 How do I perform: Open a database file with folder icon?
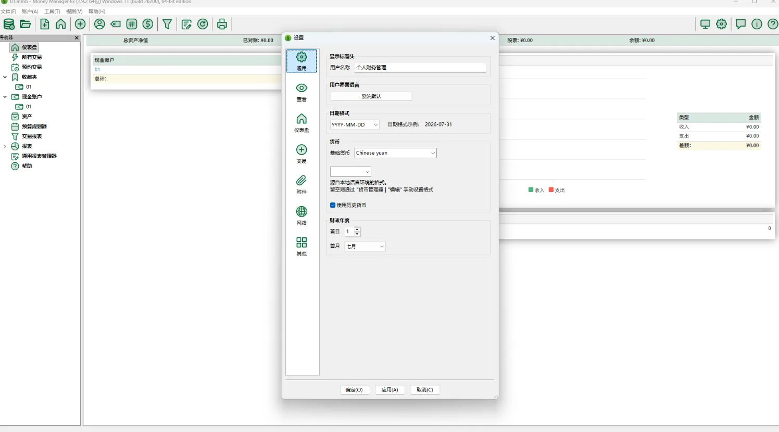pyautogui.click(x=26, y=24)
